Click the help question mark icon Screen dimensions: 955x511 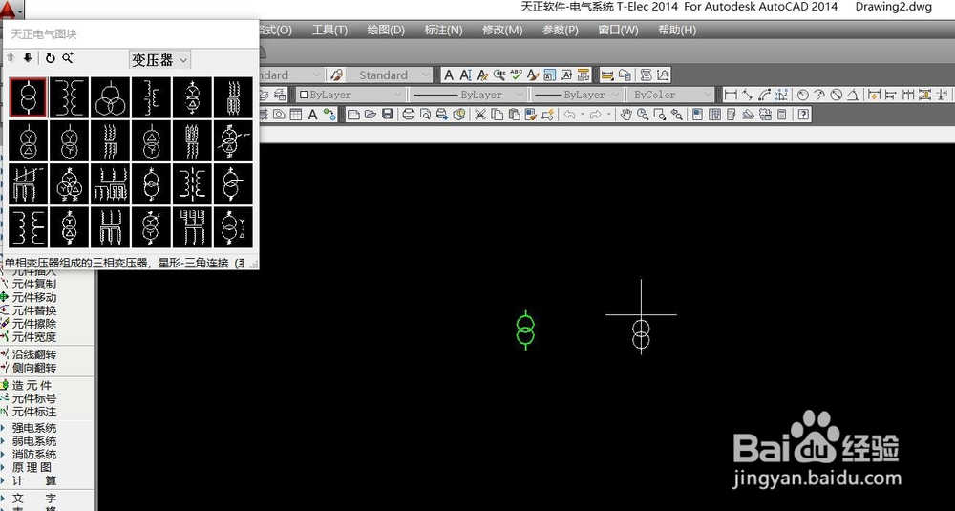804,114
